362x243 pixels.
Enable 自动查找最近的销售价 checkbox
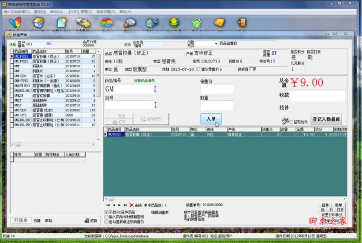pos(107,222)
